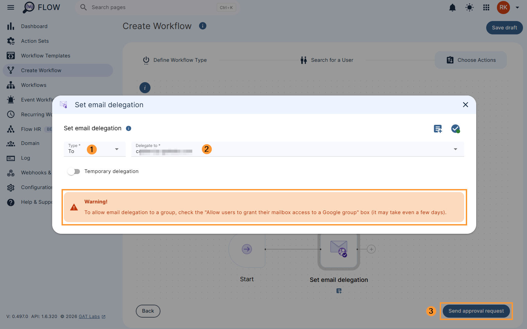Go to the Define Workflow Type step
The height and width of the screenshot is (329, 527).
[175, 60]
